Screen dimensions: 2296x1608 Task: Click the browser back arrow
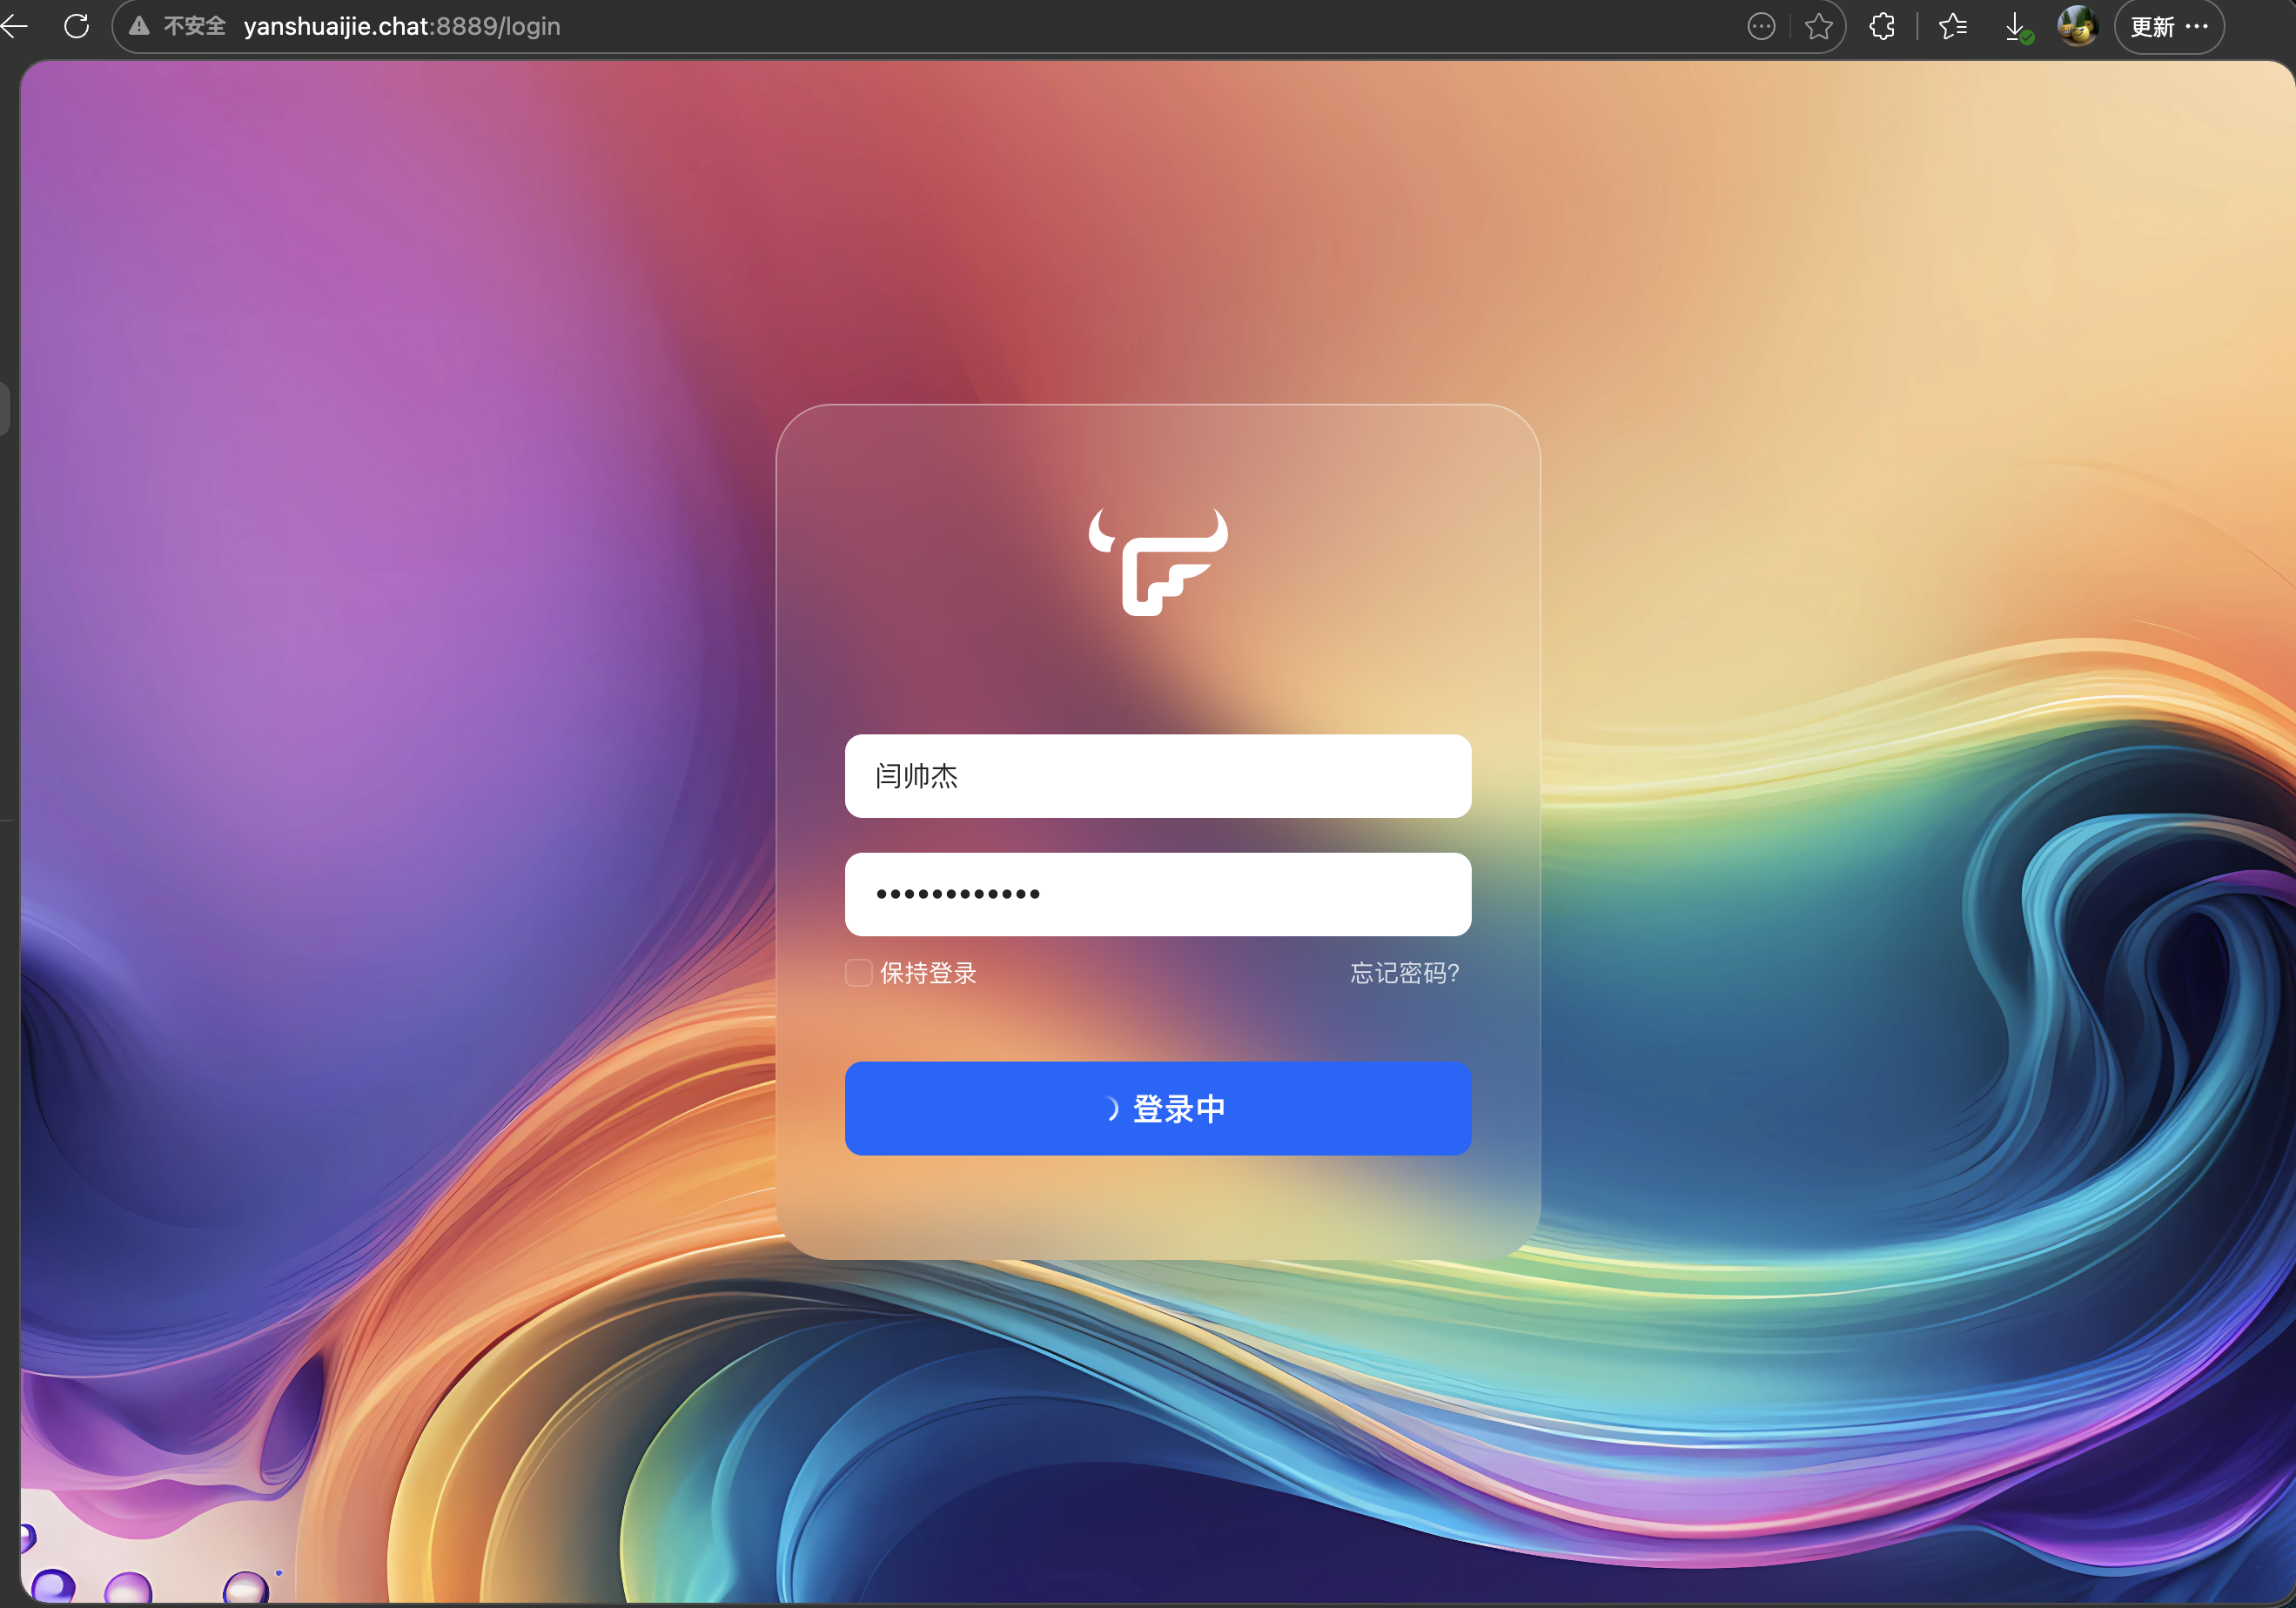coord(14,26)
